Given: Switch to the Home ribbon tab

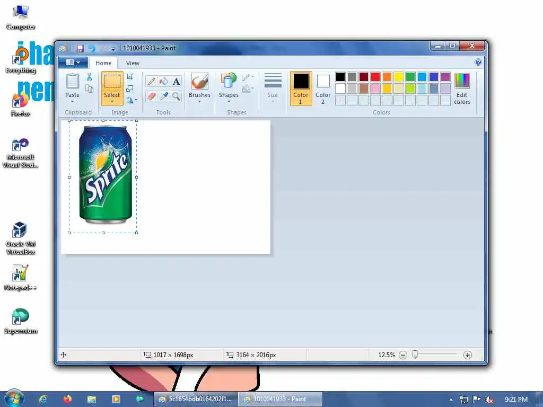Looking at the screenshot, I should [103, 63].
